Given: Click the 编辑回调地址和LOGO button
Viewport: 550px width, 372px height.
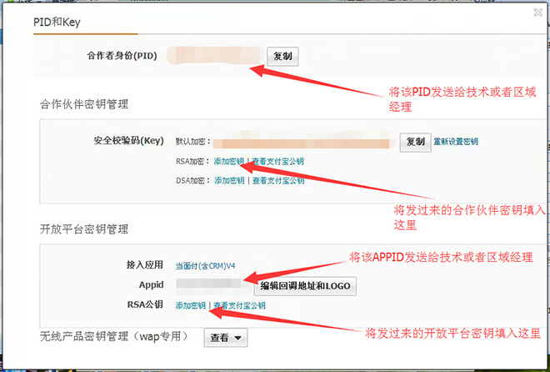Looking at the screenshot, I should [x=305, y=286].
